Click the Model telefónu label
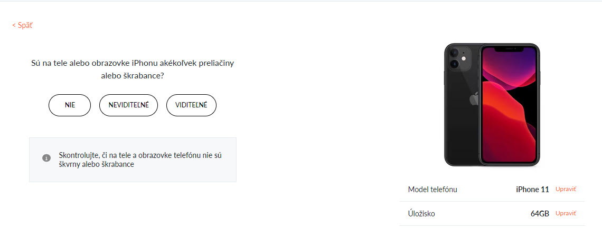This screenshot has height=249, width=602. tap(432, 190)
